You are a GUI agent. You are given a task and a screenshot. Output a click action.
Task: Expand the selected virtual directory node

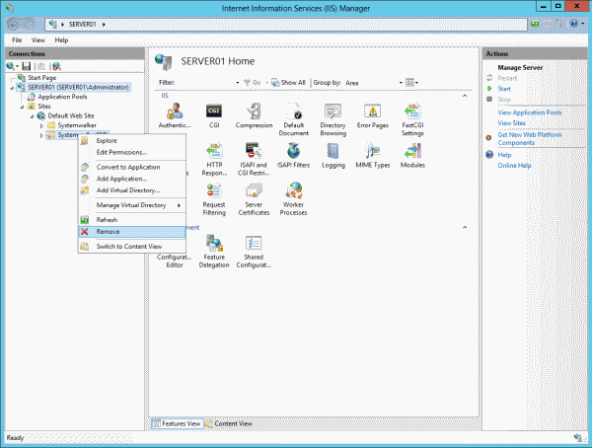click(x=41, y=135)
